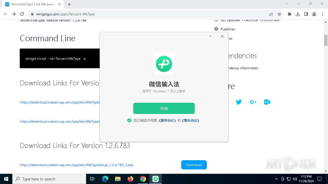Open first download.z.weixin.qq.com link for 1.2.6.784
The height and width of the screenshot is (184, 328).
[x=60, y=102]
